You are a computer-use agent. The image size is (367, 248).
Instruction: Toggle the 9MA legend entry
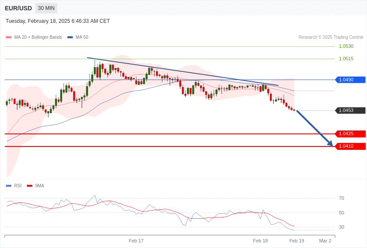[x=40, y=186]
